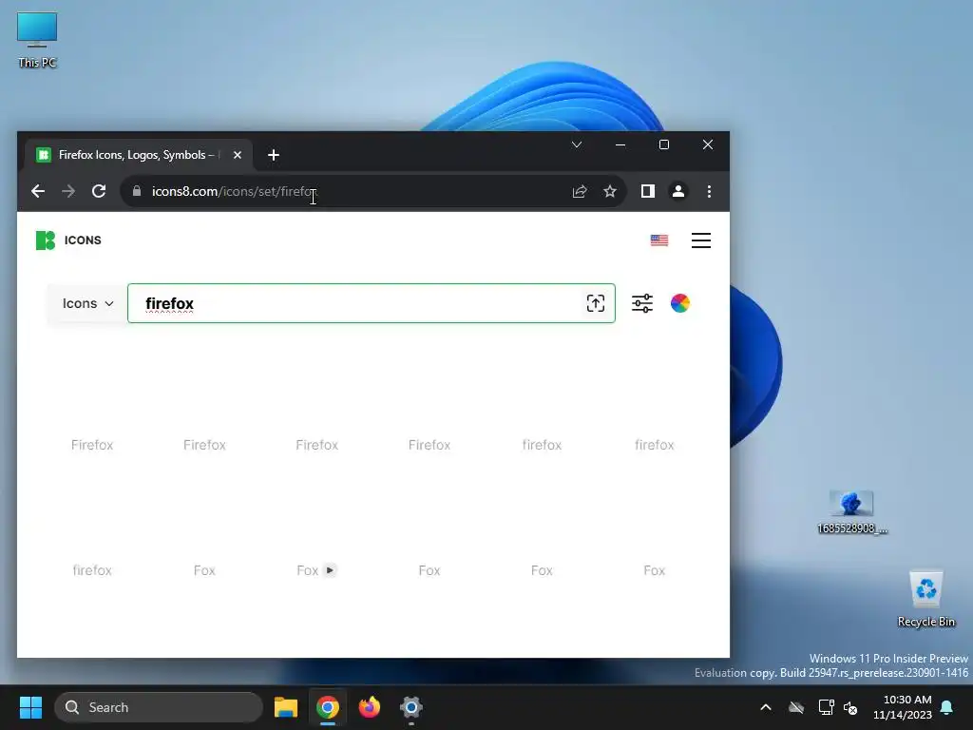Open a new Chrome tab
Image resolution: width=973 pixels, height=730 pixels.
273,155
